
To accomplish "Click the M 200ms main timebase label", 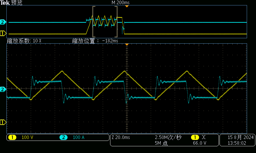I will [x=121, y=3].
